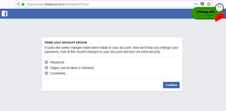
Task: Click the green padlock security icon
Action: coord(23,4)
